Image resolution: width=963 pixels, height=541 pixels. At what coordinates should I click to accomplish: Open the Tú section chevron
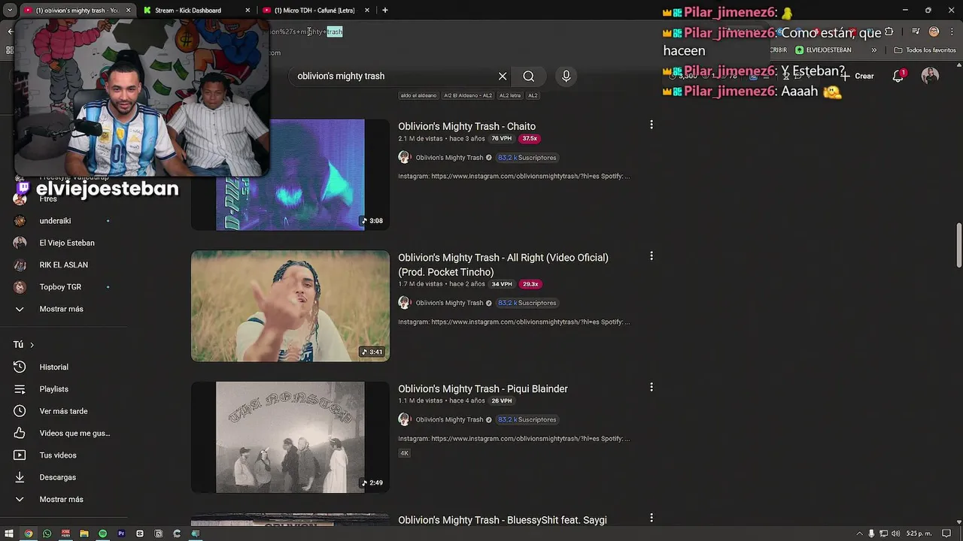pyautogui.click(x=32, y=345)
